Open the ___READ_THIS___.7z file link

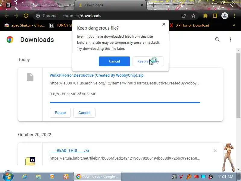pos(70,150)
